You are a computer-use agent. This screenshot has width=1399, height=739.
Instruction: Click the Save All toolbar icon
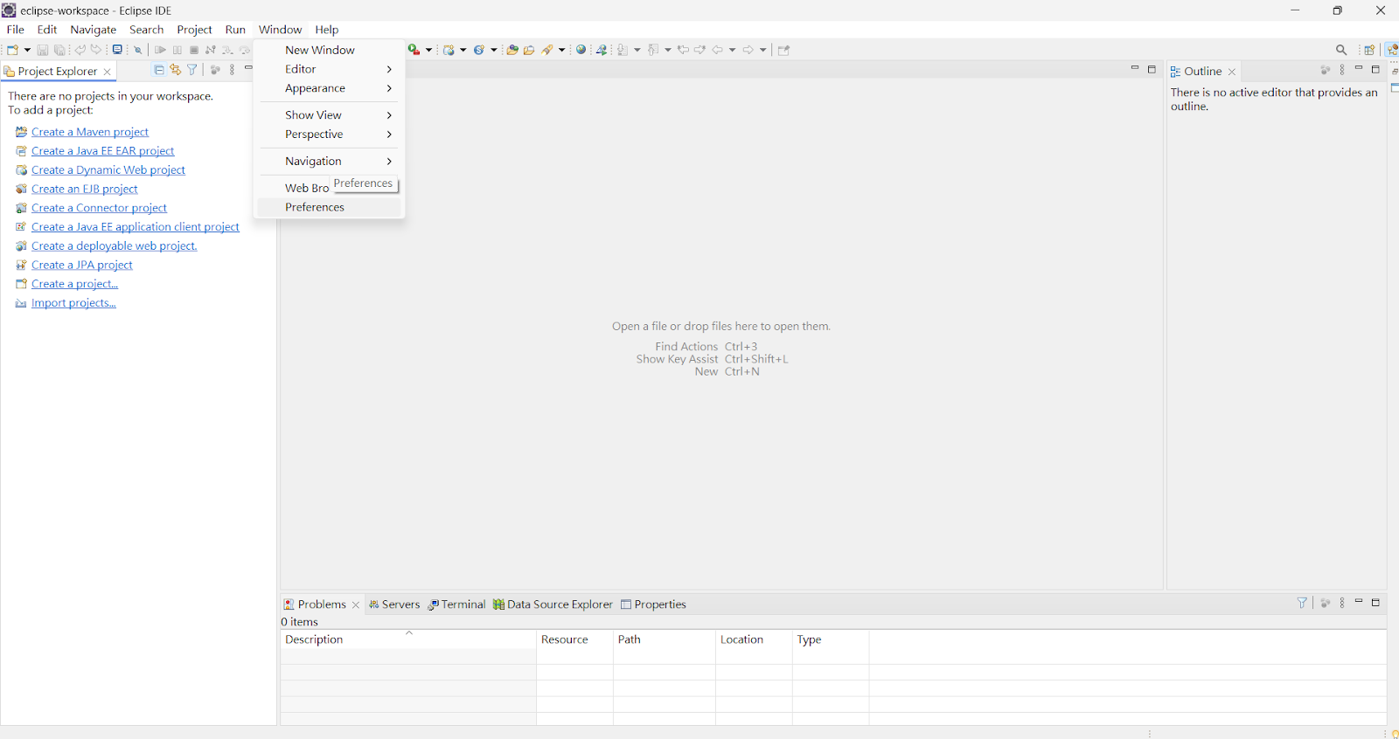point(59,50)
